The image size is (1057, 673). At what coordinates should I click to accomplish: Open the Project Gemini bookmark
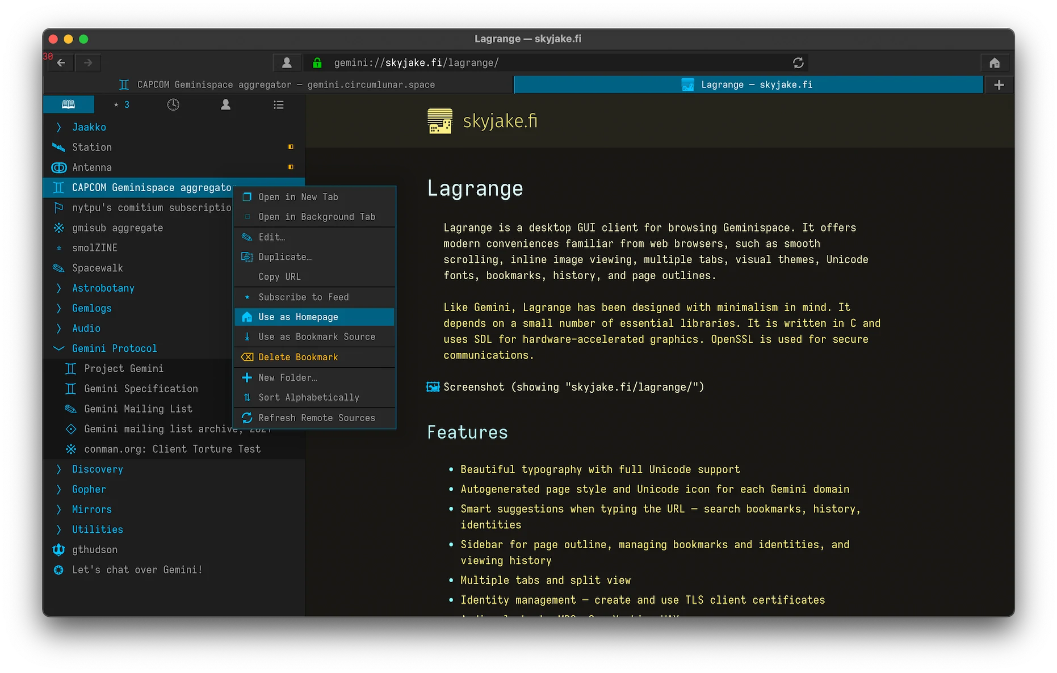point(137,369)
